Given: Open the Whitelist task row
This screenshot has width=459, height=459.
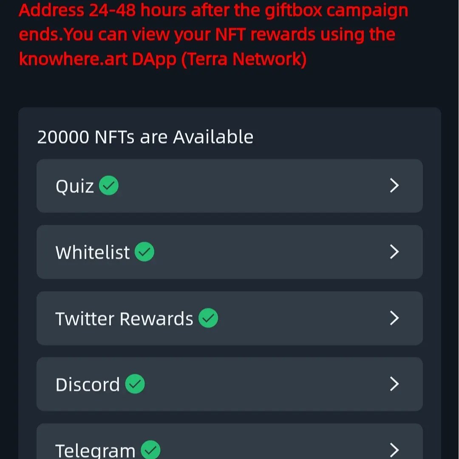Looking at the screenshot, I should pos(229,252).
